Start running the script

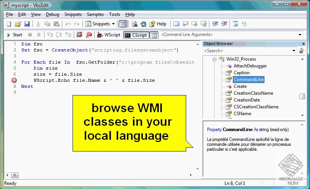pos(15,35)
